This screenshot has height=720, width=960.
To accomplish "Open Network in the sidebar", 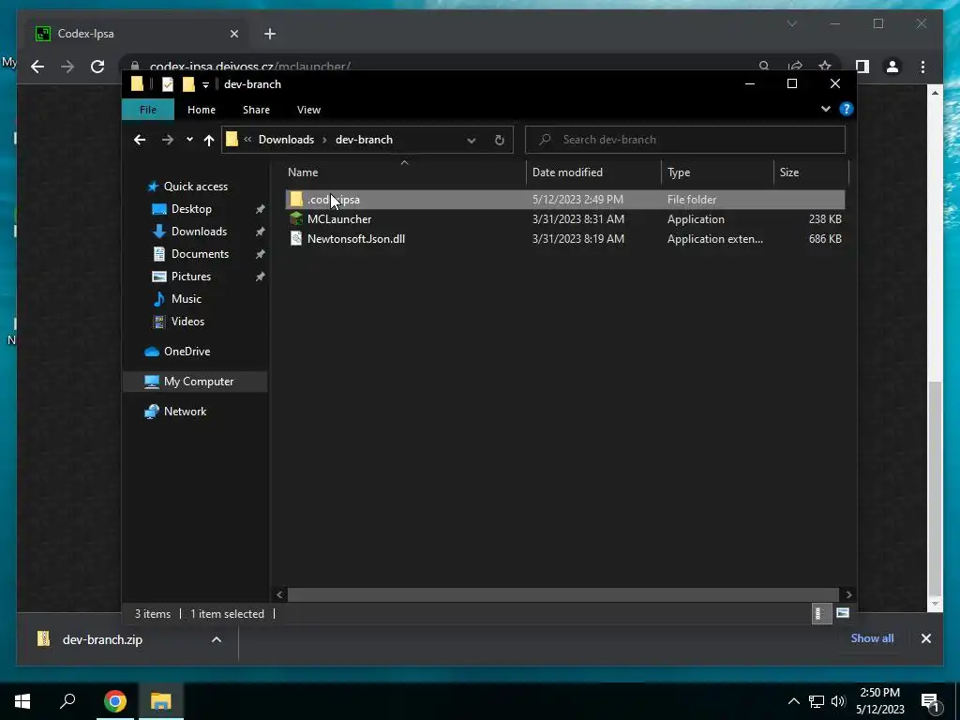I will [185, 412].
